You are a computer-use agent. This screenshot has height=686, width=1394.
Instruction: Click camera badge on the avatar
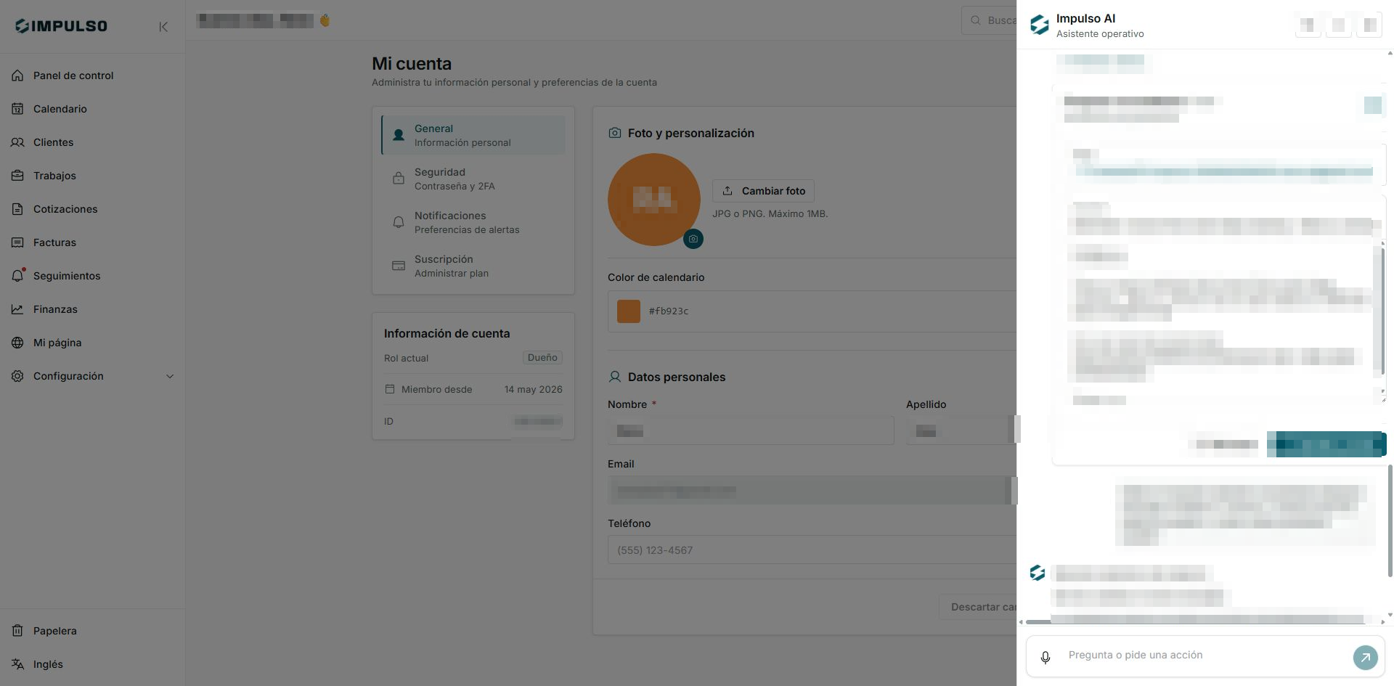pyautogui.click(x=693, y=239)
